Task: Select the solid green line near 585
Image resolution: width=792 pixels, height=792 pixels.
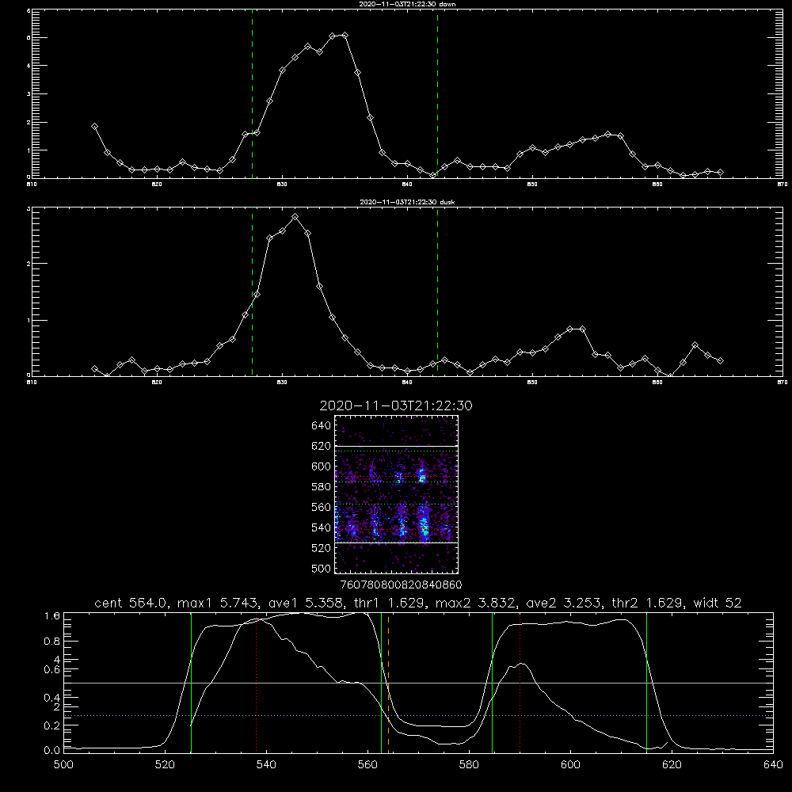Action: pyautogui.click(x=493, y=682)
